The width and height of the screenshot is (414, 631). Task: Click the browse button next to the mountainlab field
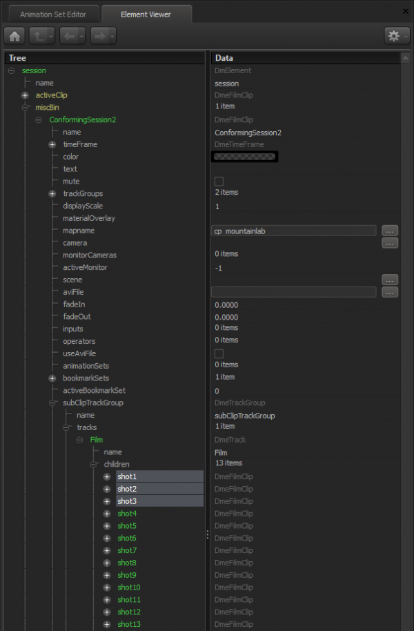tap(390, 231)
